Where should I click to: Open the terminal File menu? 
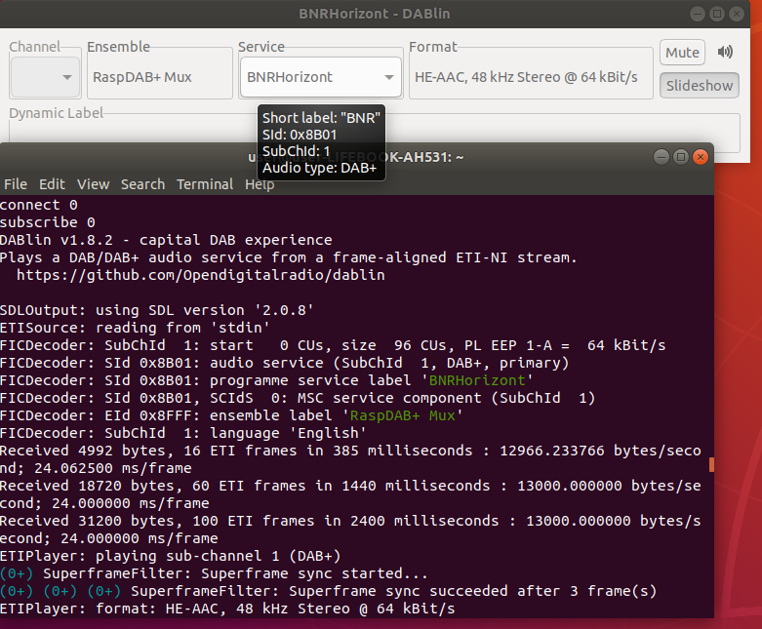click(x=16, y=184)
